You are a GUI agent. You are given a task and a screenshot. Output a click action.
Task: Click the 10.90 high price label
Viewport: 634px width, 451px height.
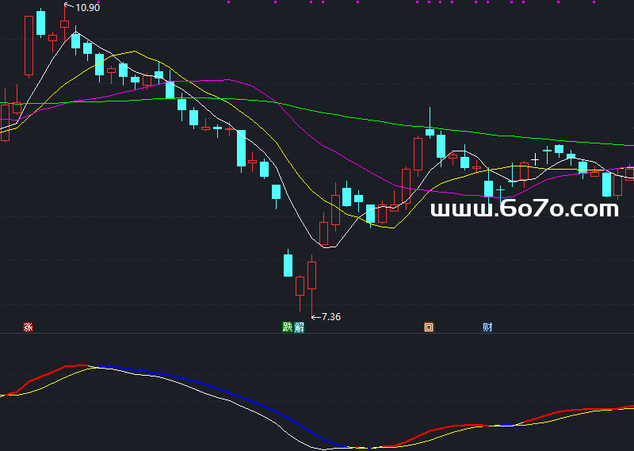pyautogui.click(x=87, y=7)
